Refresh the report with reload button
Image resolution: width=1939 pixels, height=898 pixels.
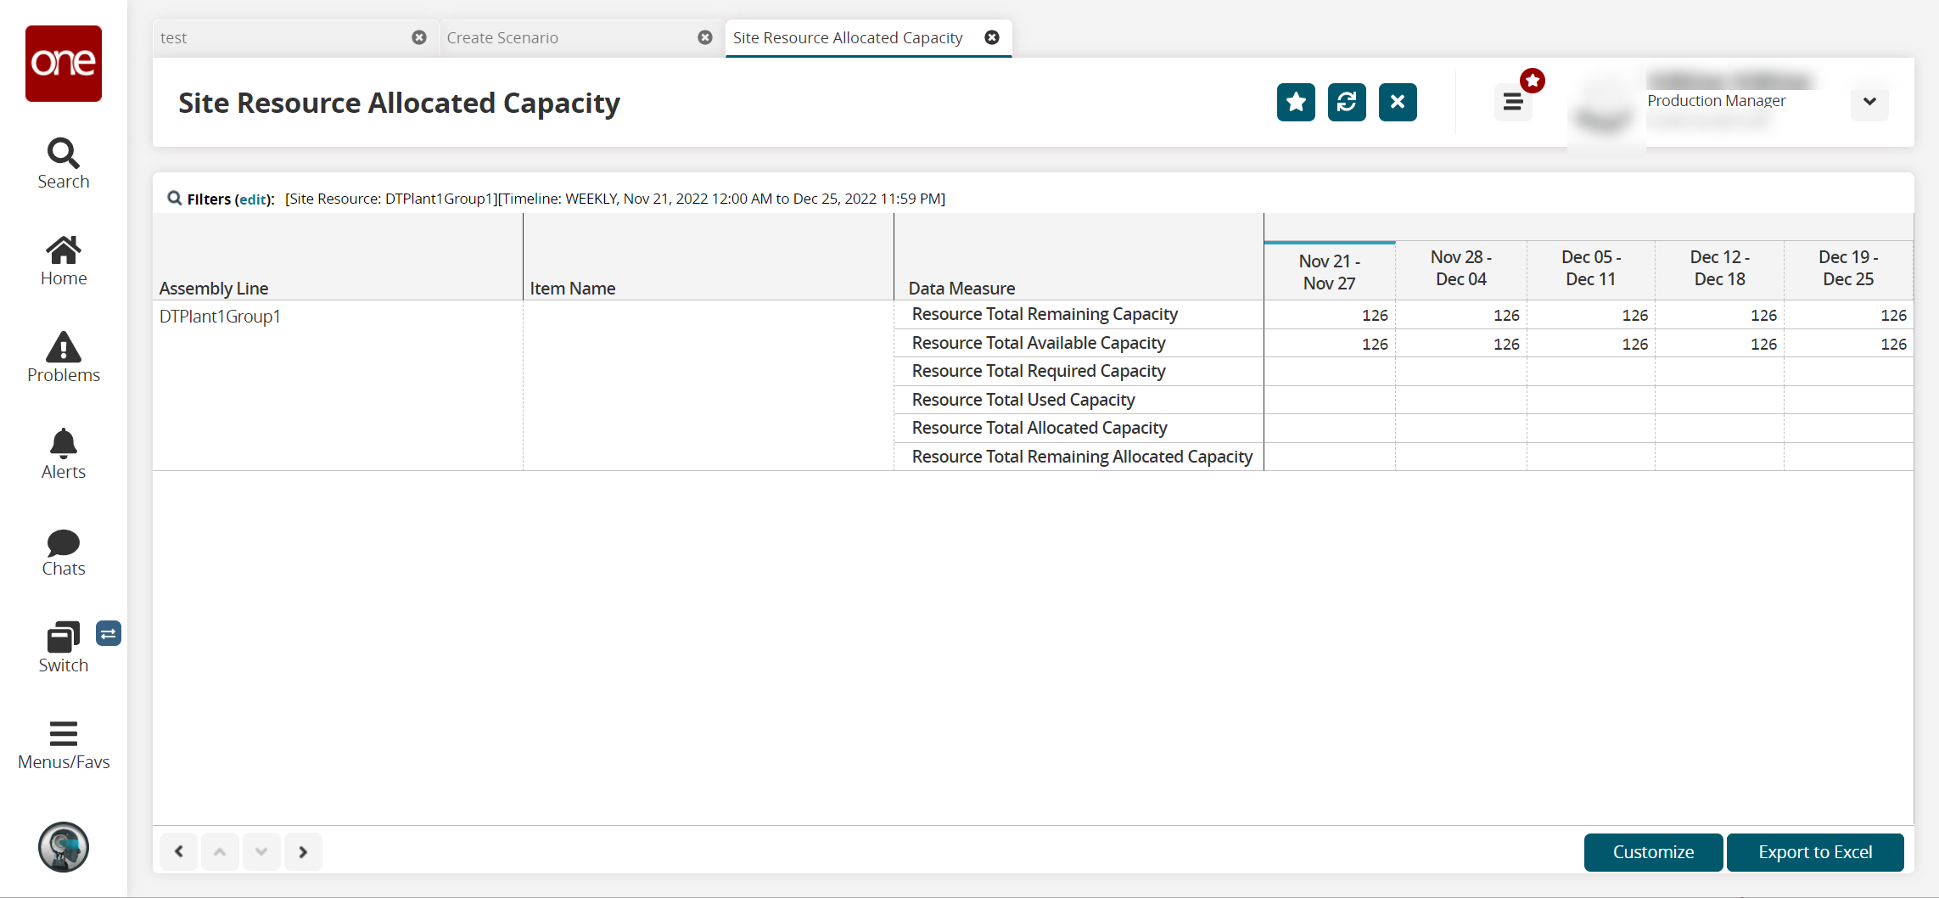click(x=1346, y=103)
